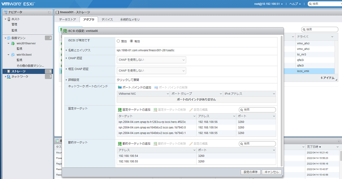The height and width of the screenshot is (179, 342).
Task: Switch to the デバイス tab
Action: click(107, 19)
